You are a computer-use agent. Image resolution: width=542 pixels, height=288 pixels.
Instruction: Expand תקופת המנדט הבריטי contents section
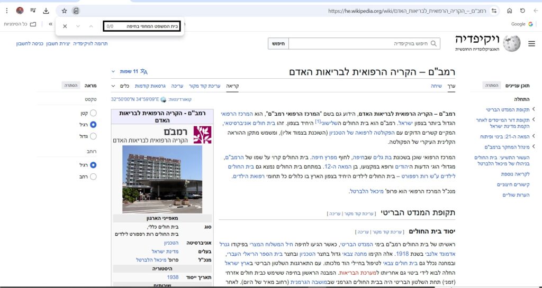pos(534,109)
